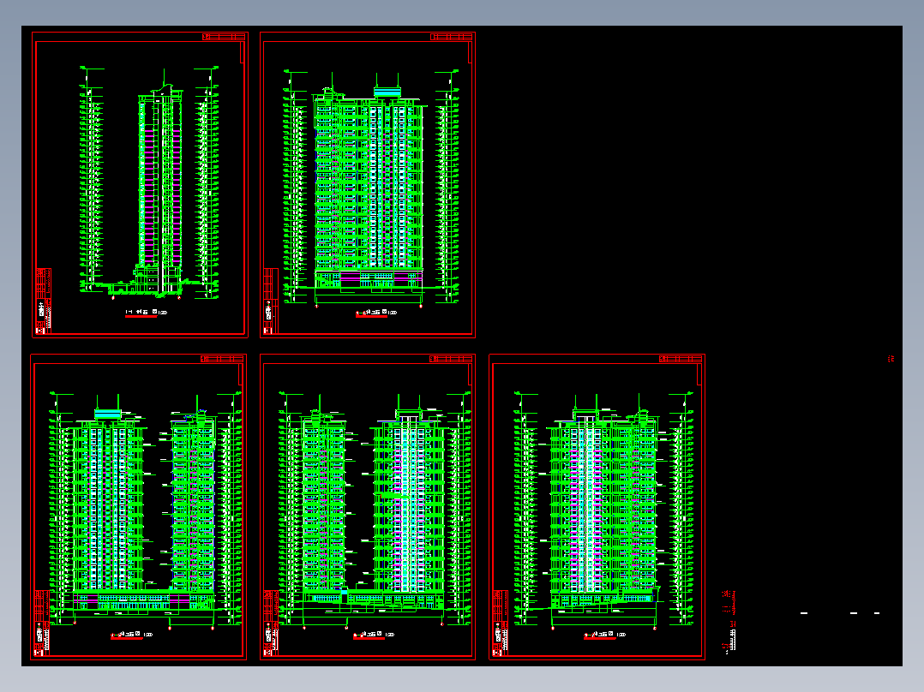Select the top-right title strip of the top-left sheet
Viewport: 924px width, 692px height.
point(224,37)
